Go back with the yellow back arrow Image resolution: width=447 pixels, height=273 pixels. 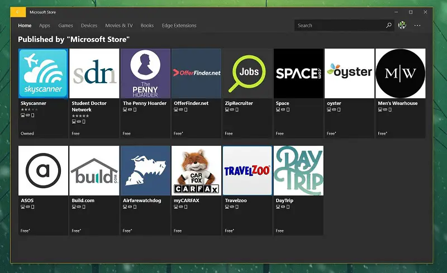pos(18,12)
